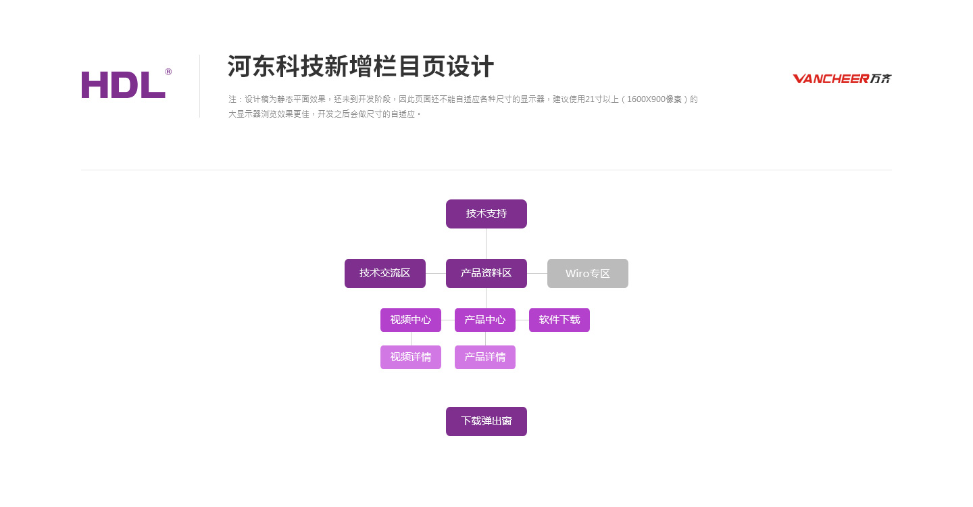Click the light purple 产品详情 box
The height and width of the screenshot is (507, 973).
tap(485, 357)
